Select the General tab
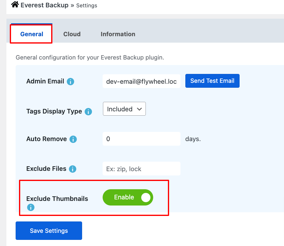Viewport: 284px width, 246px height. click(x=31, y=34)
